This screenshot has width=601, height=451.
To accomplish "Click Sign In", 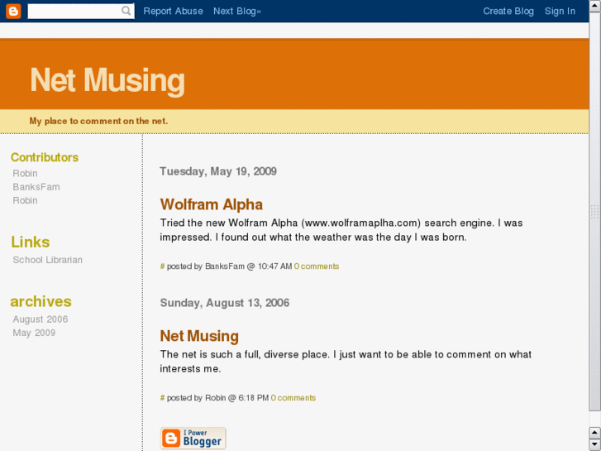I will 560,11.
